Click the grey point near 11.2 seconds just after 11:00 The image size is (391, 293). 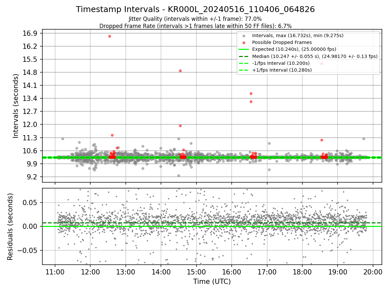(63, 139)
